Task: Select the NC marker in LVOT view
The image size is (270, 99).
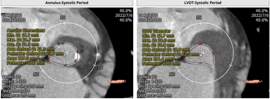Action: tap(172, 74)
